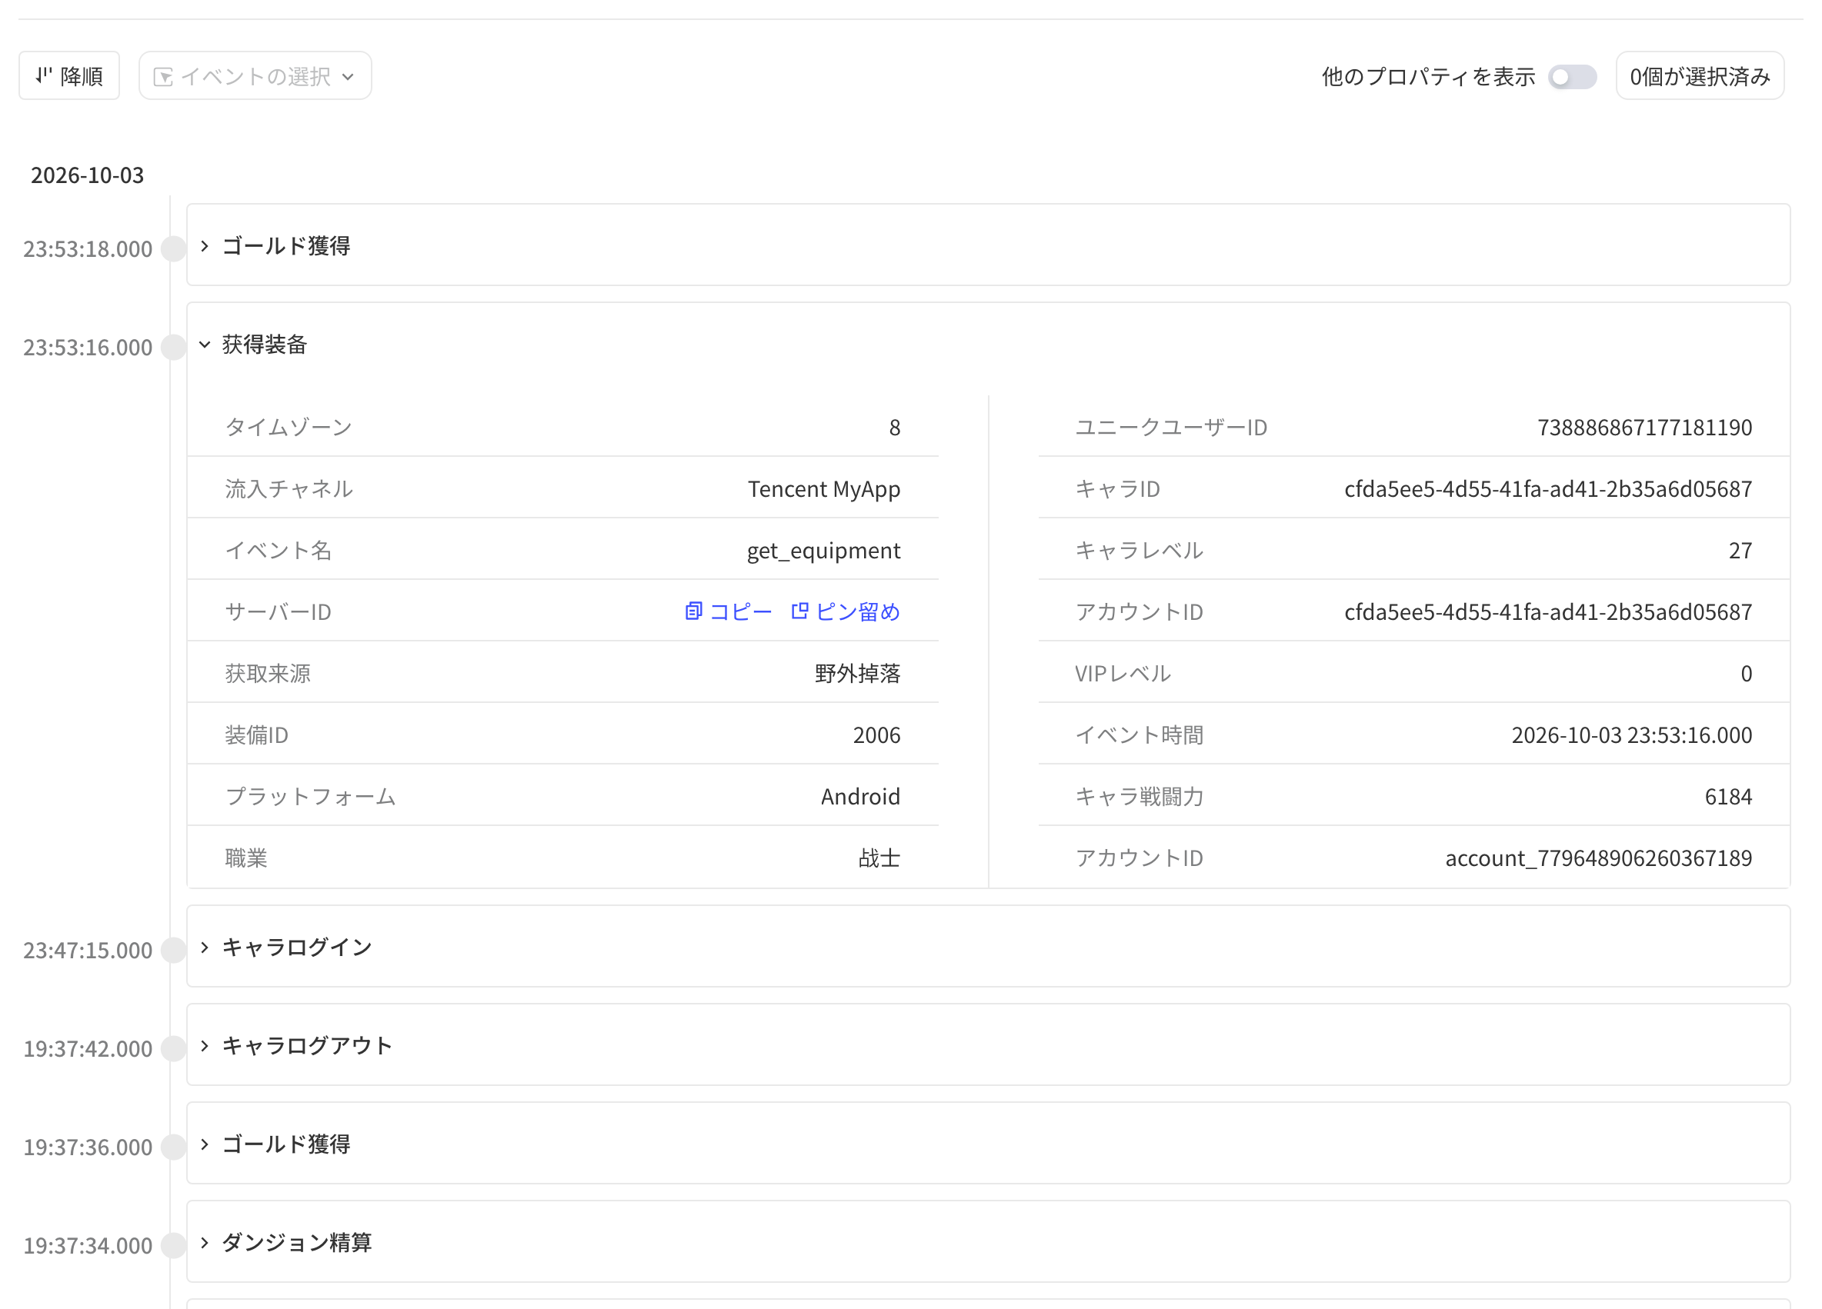Click timeline marker at 23:53:16.000
Image resolution: width=1822 pixels, height=1309 pixels.
(x=174, y=347)
